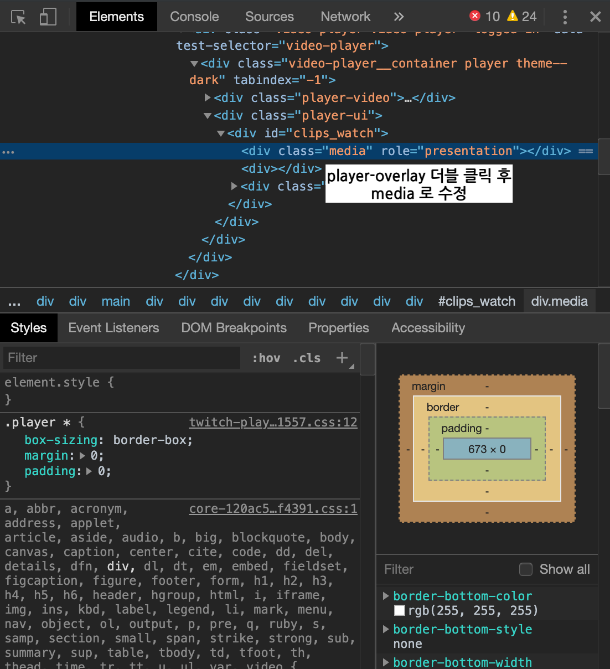
Task: Open the Sources tab
Action: tap(270, 17)
